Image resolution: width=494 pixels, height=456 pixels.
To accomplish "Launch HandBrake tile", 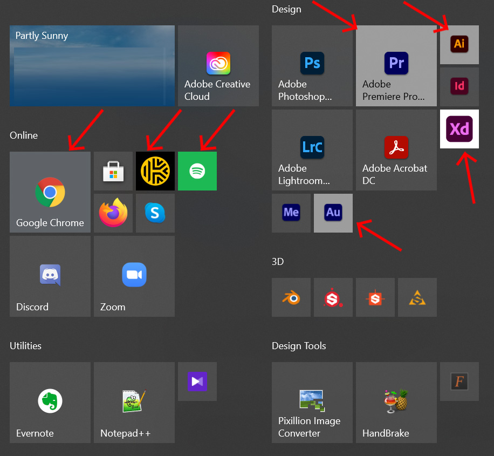I will (396, 403).
